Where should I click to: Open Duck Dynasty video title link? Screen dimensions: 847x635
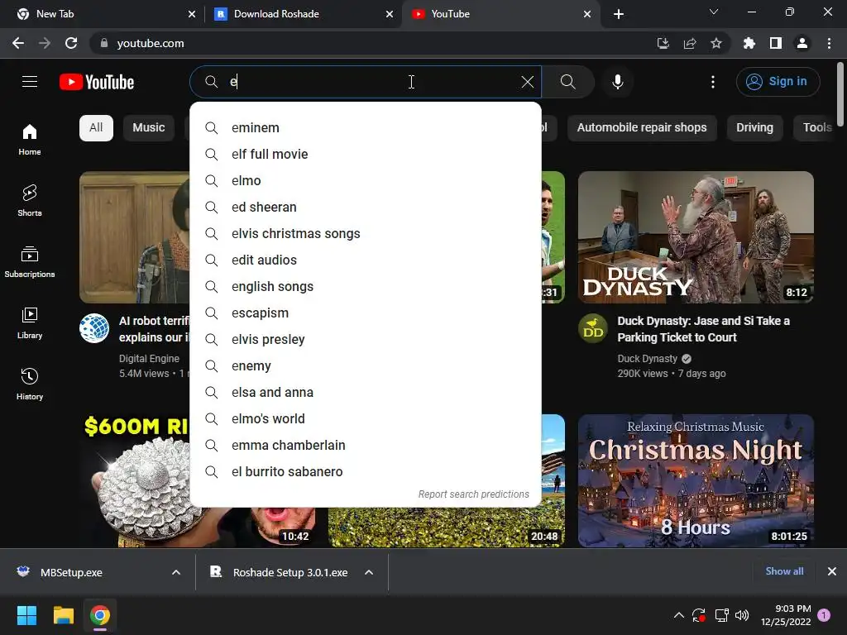tap(703, 329)
